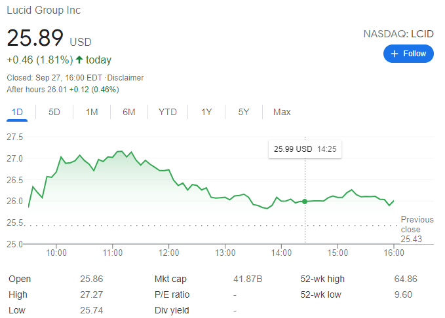The image size is (445, 318).
Task: Click the 12:00 time axis label
Action: pyautogui.click(x=169, y=252)
